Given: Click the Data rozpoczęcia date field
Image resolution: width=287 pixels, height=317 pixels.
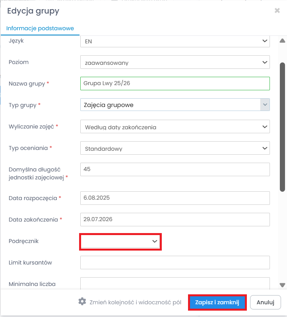Looking at the screenshot, I should pos(175,198).
